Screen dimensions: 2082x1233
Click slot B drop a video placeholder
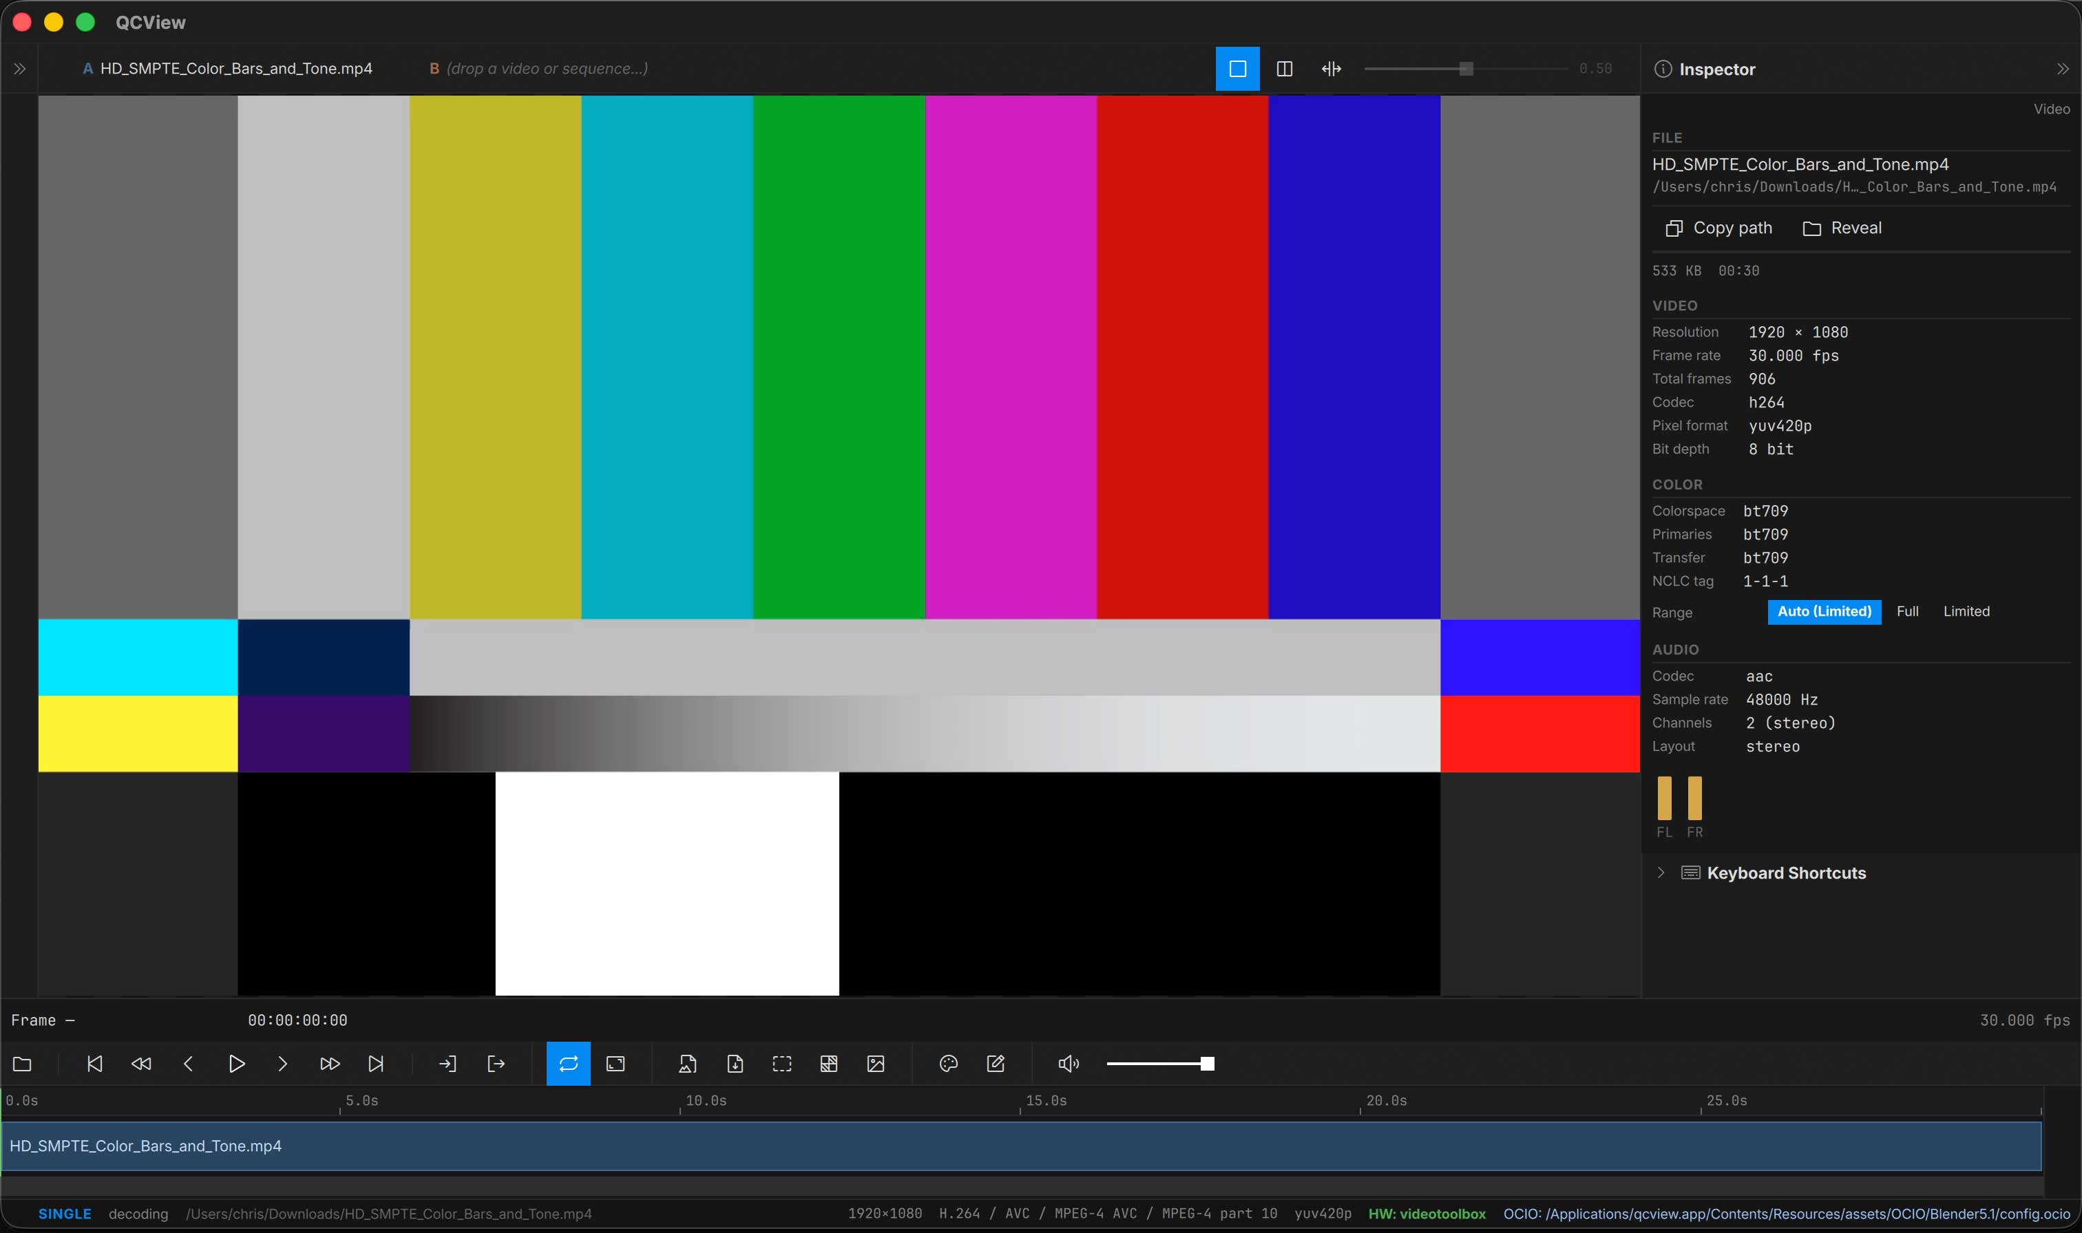click(538, 69)
